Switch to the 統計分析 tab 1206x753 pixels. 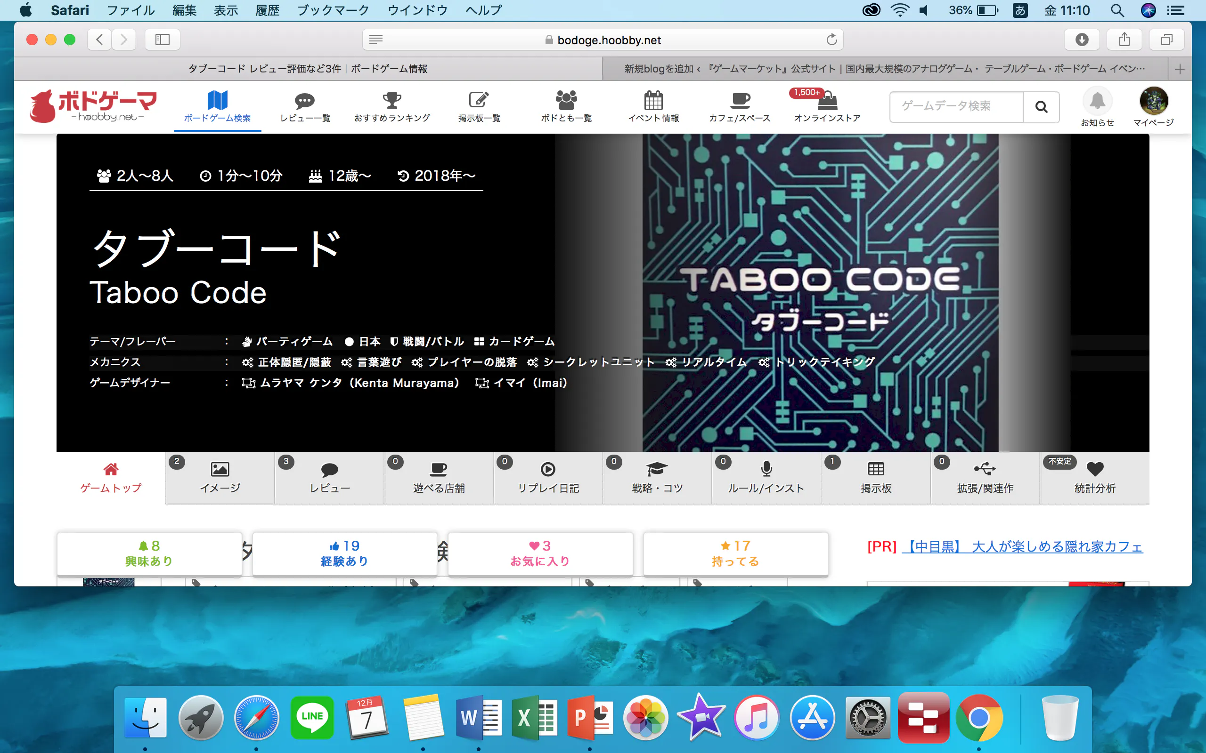1094,477
